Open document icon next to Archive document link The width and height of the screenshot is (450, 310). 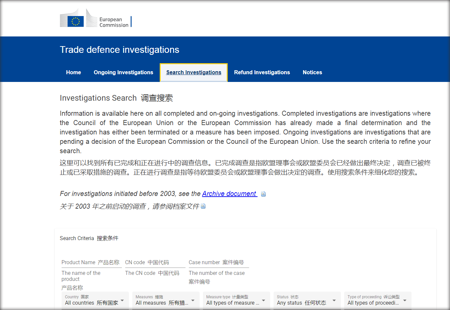click(264, 194)
